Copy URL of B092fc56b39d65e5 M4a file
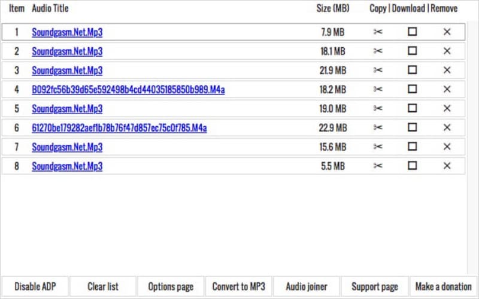 pyautogui.click(x=378, y=89)
